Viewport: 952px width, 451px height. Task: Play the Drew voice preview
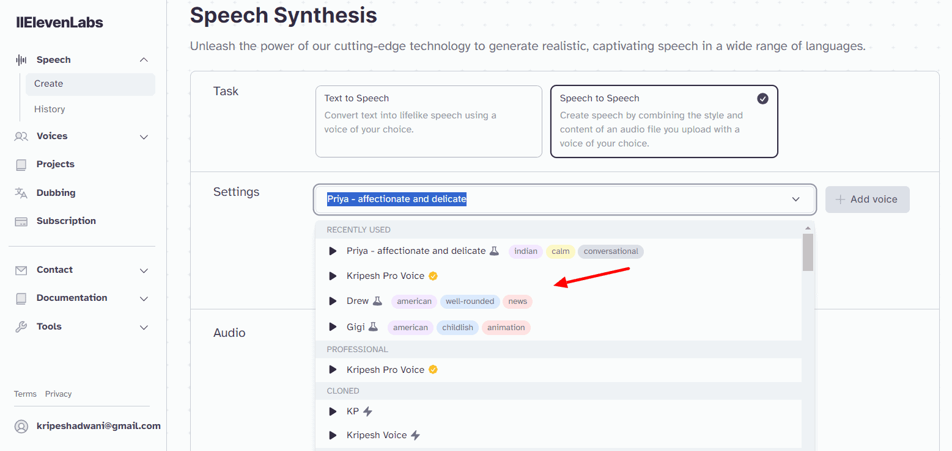[333, 301]
